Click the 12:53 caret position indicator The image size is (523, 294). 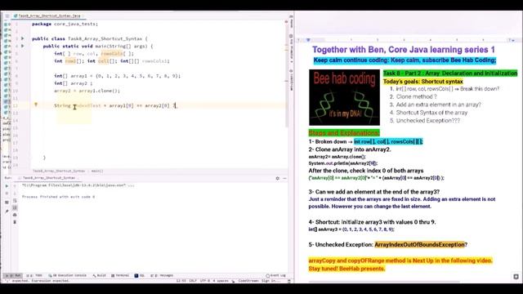click(181, 281)
